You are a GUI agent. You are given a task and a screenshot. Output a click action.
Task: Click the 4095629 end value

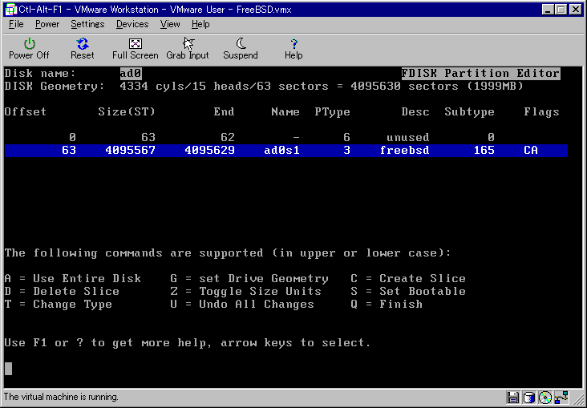(x=209, y=151)
